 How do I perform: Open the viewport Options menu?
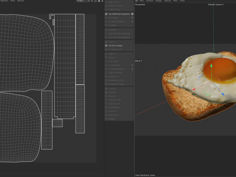[x=168, y=1]
